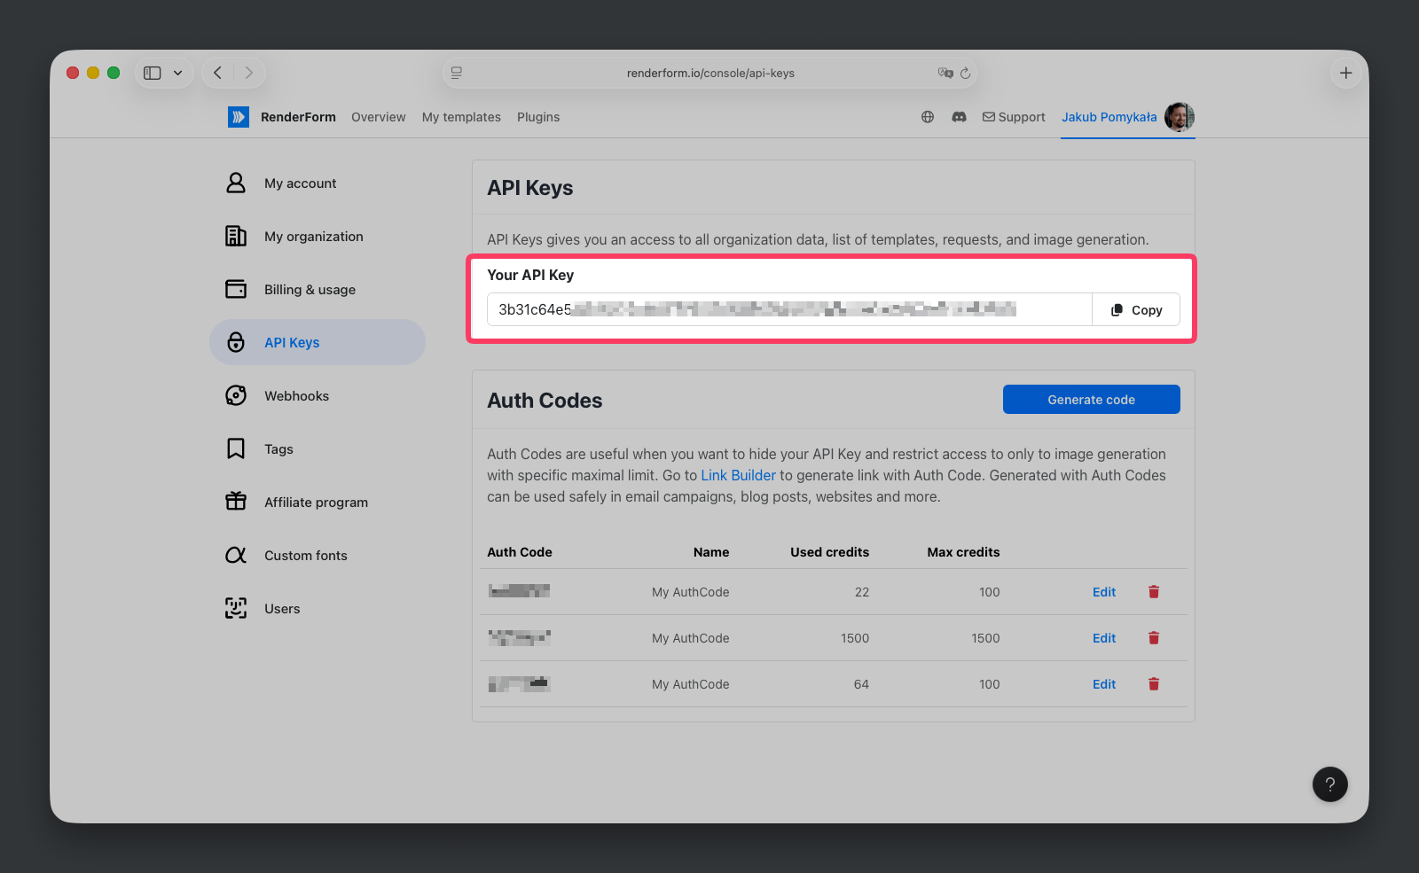Select Webhooks in the sidebar
The image size is (1419, 873).
[318, 395]
